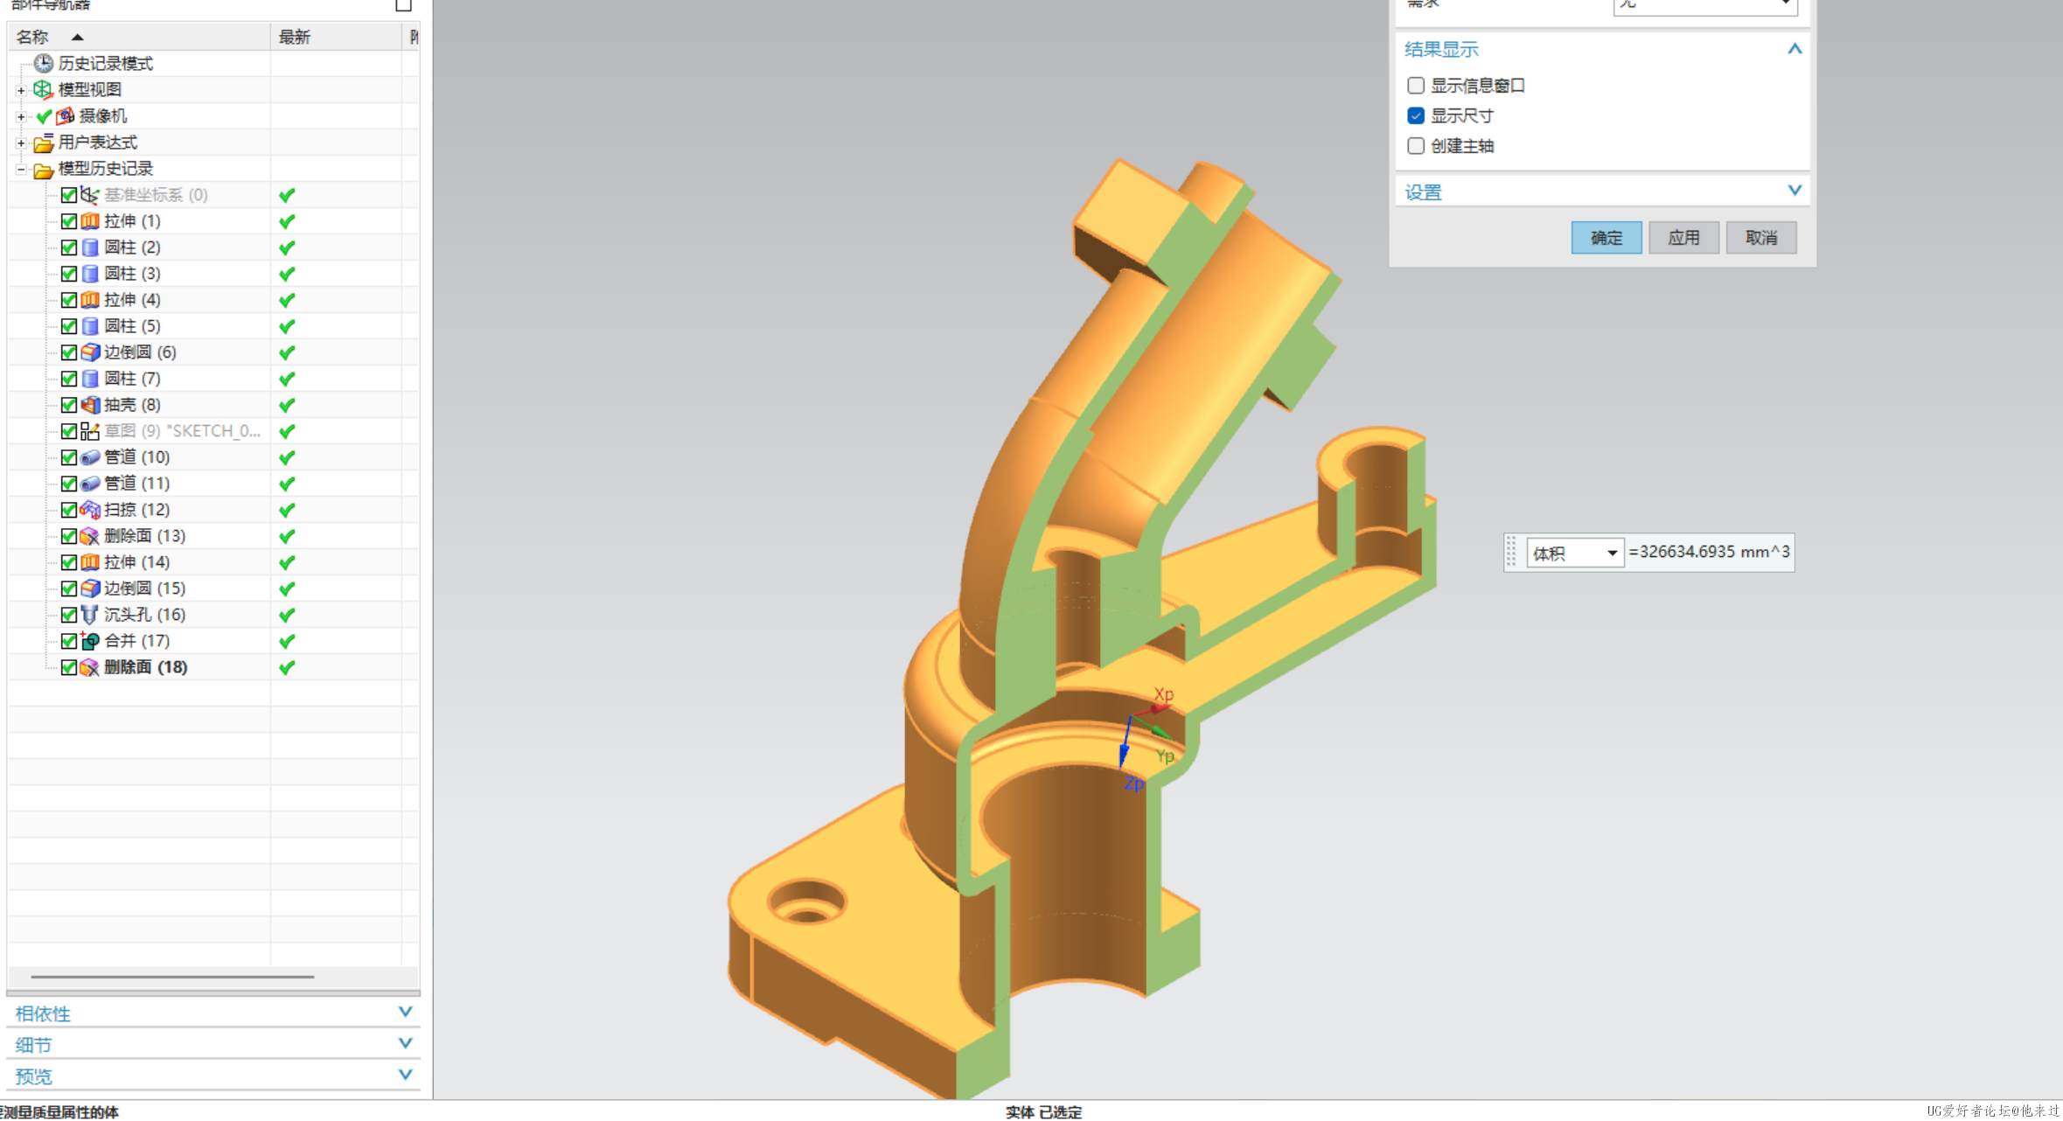The width and height of the screenshot is (2063, 1121).
Task: Click the 圆柱 (3) cylinder icon
Action: tap(90, 273)
